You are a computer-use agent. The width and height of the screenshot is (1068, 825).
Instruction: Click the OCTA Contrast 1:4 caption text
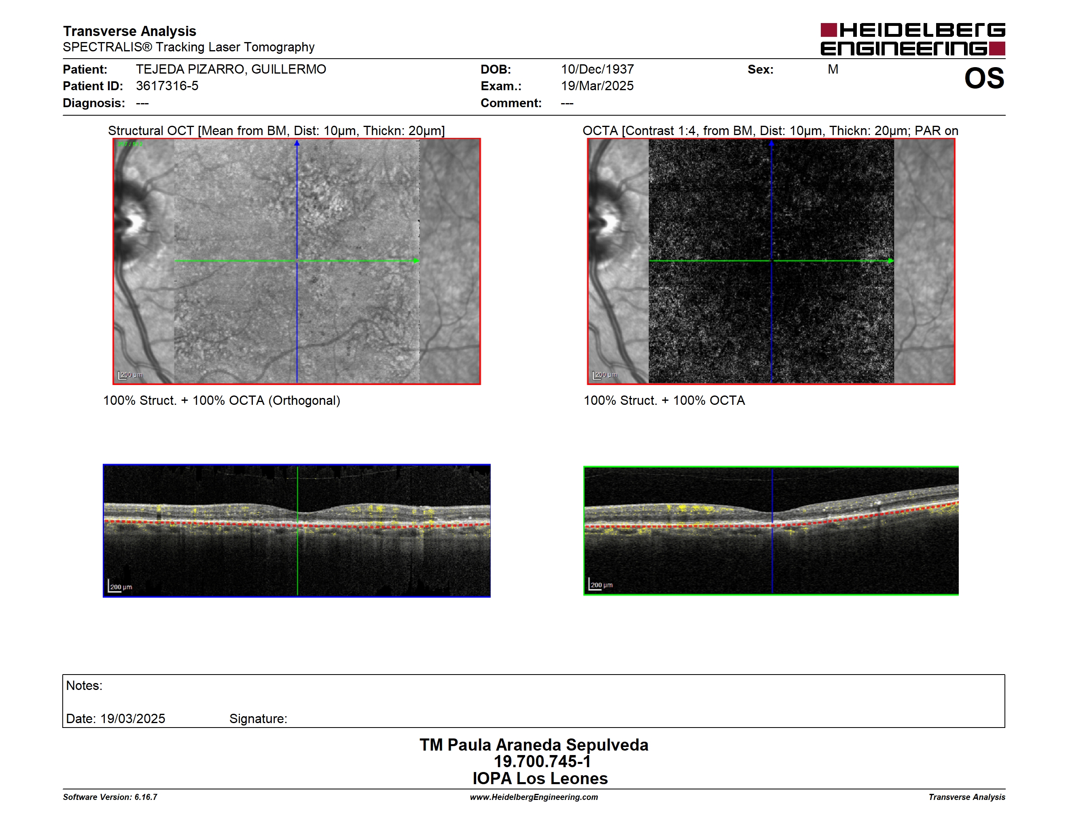pos(770,131)
